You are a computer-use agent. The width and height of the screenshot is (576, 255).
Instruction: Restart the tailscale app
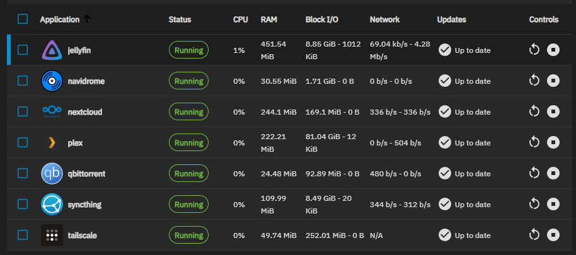click(534, 234)
